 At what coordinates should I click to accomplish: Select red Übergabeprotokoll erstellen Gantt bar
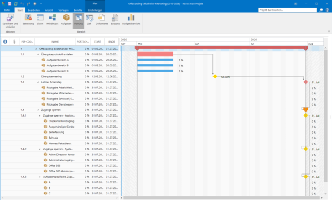pyautogui.click(x=155, y=54)
